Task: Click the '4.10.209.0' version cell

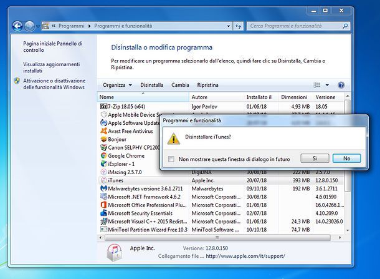Action: click(x=326, y=213)
